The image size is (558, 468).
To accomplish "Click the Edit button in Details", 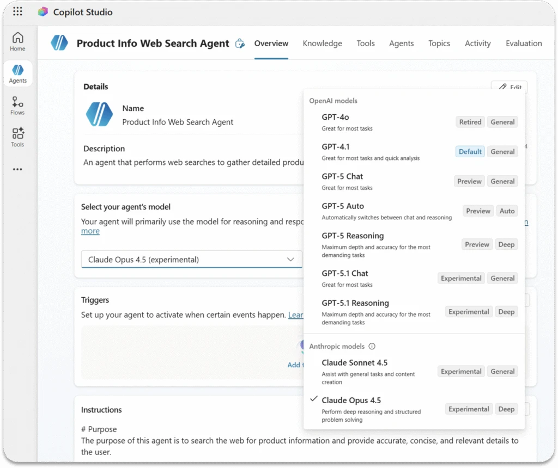I will click(508, 88).
